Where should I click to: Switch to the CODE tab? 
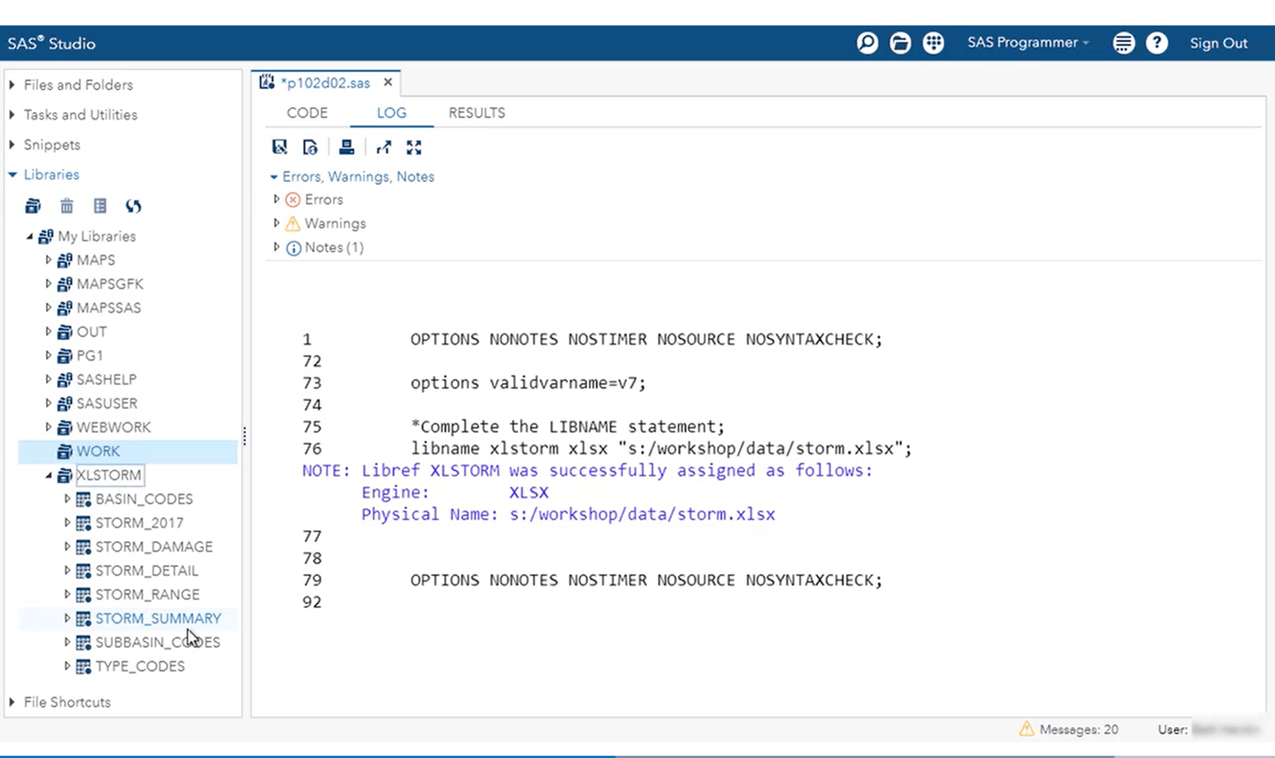tap(307, 112)
